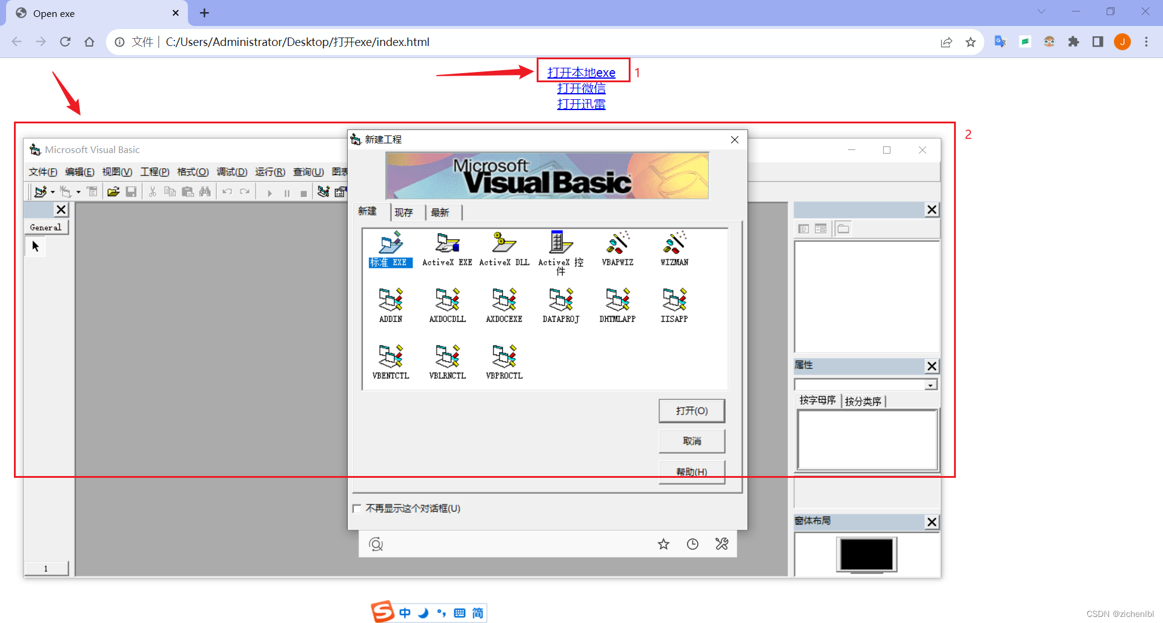
Task: Click the Copy toolbar icon
Action: pos(170,192)
